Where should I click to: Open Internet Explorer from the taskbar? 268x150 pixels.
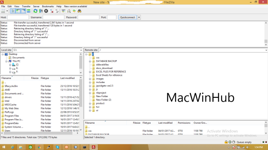point(12,147)
